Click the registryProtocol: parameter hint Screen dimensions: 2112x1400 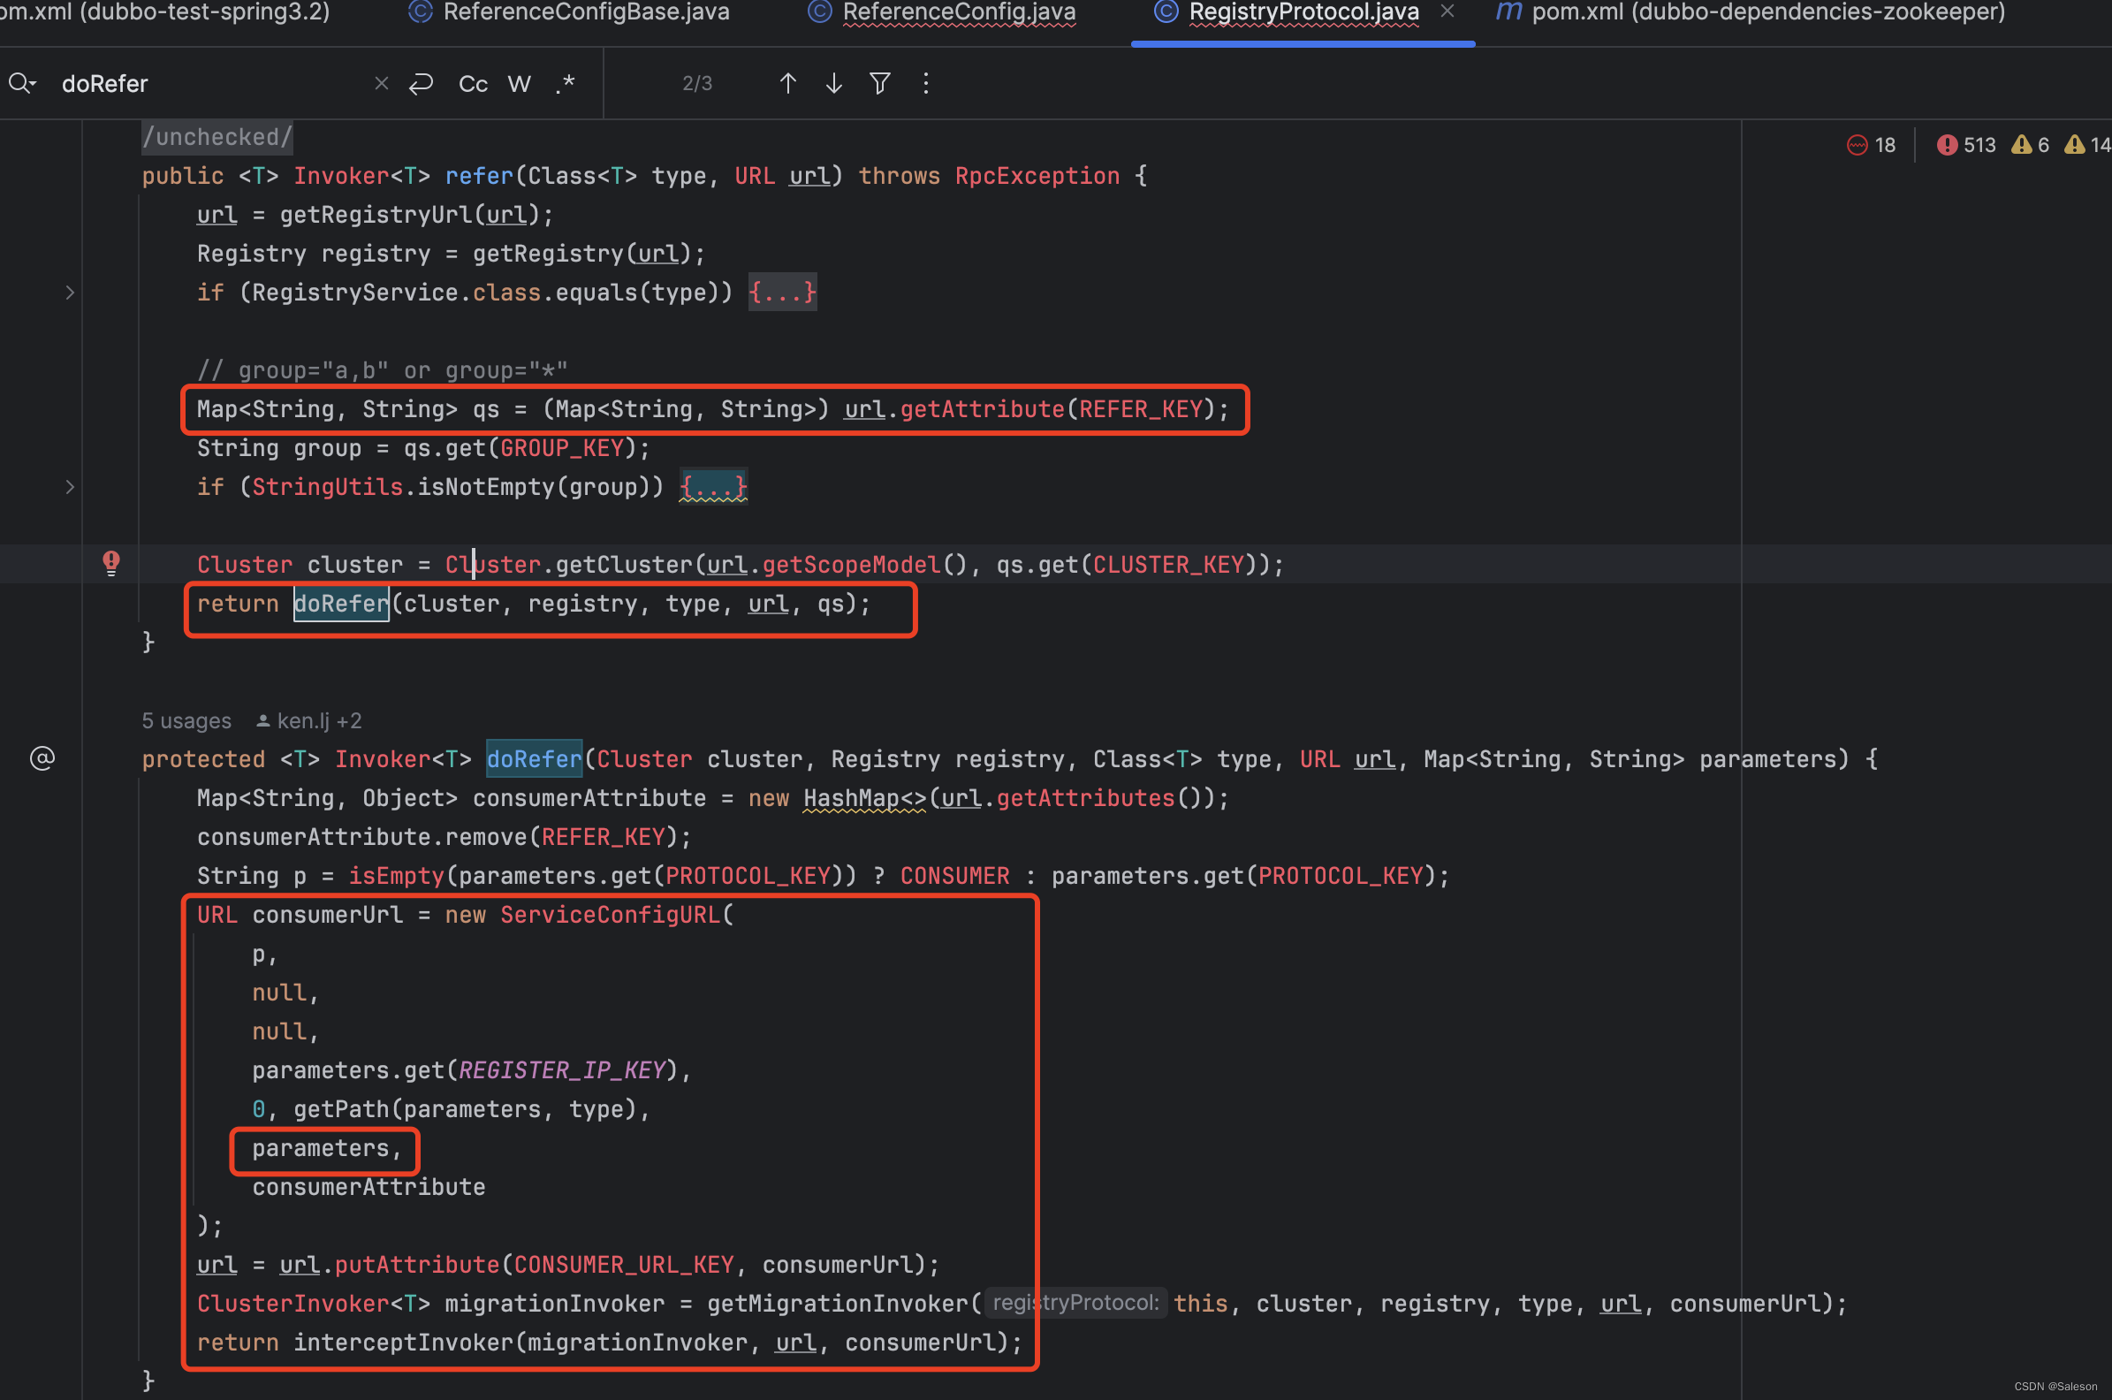coord(1075,1304)
